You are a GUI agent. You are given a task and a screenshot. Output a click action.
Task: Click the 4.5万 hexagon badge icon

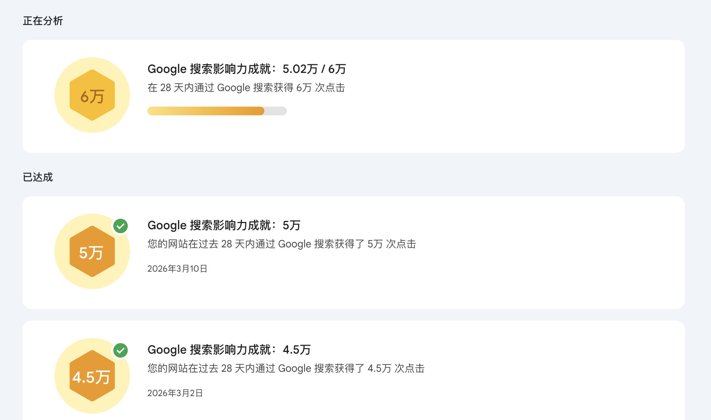point(92,376)
